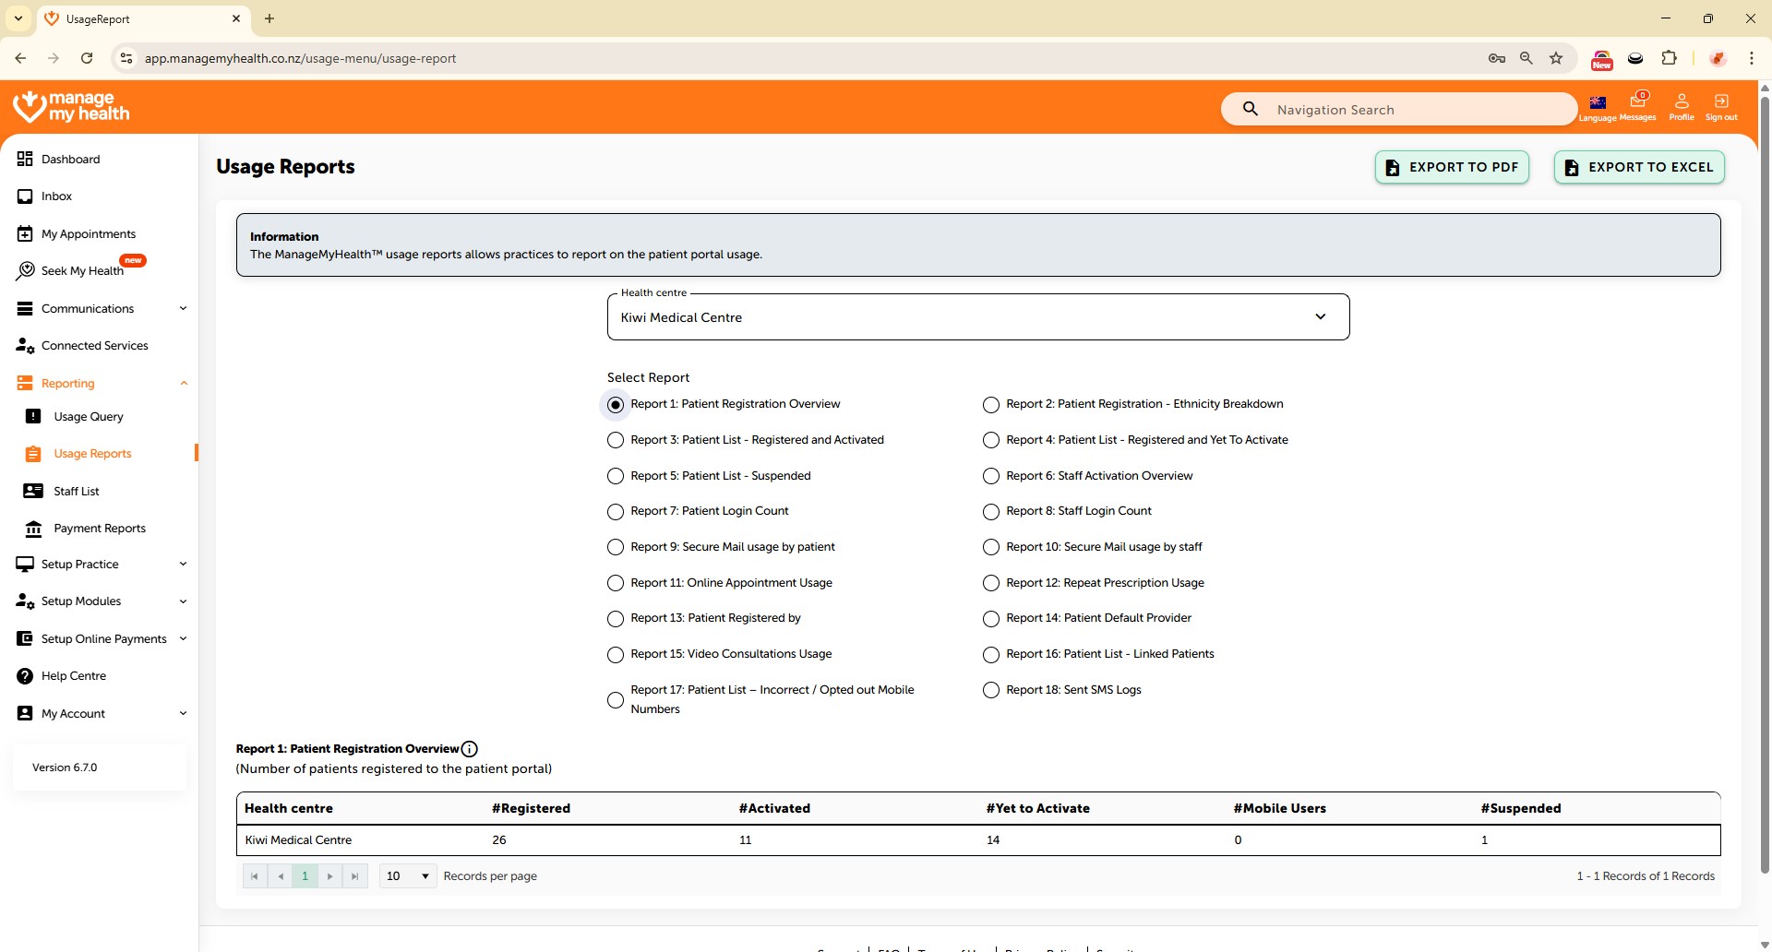Click the Dashboard sidebar icon
1772x952 pixels.
(x=25, y=159)
